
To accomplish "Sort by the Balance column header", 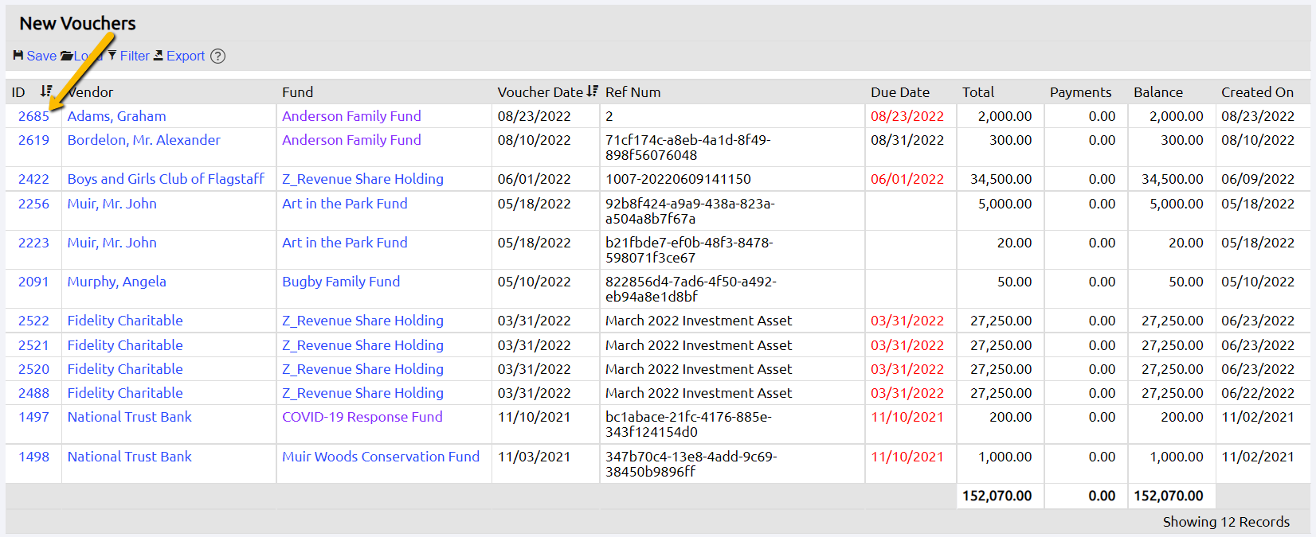I will [x=1157, y=92].
